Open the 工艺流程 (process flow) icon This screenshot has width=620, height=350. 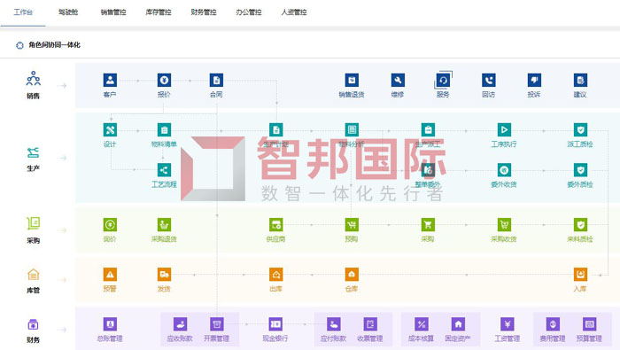(x=164, y=170)
